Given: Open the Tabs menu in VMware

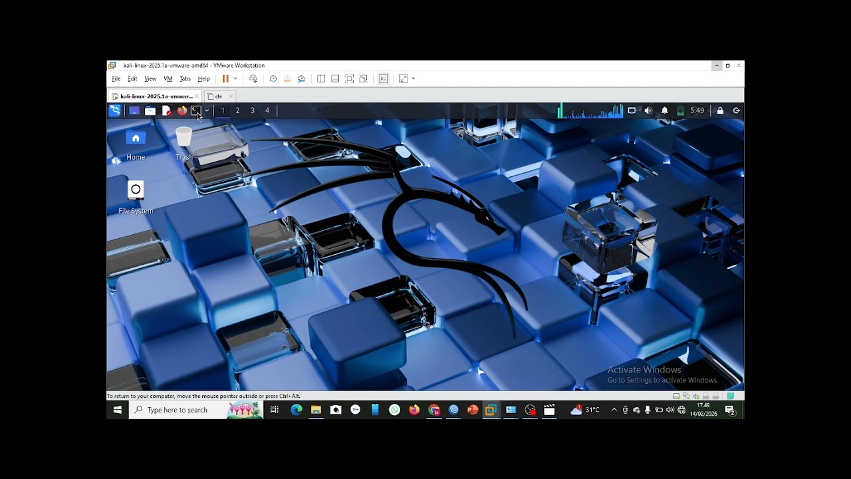Looking at the screenshot, I should click(x=185, y=79).
